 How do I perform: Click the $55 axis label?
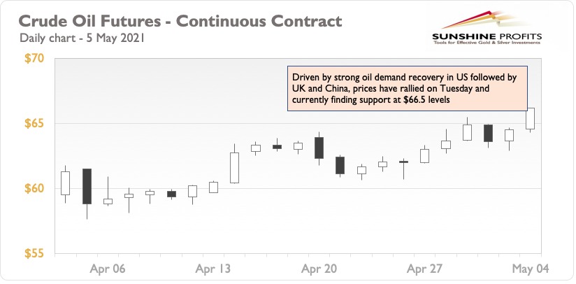[x=34, y=253]
